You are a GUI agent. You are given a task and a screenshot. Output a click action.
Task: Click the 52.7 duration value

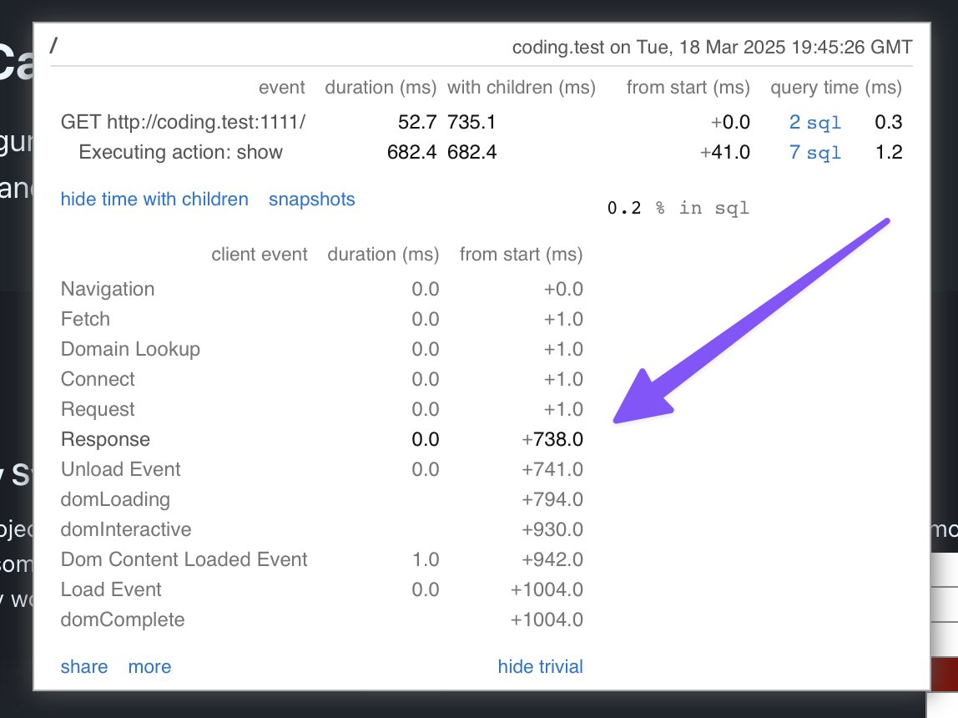point(417,122)
